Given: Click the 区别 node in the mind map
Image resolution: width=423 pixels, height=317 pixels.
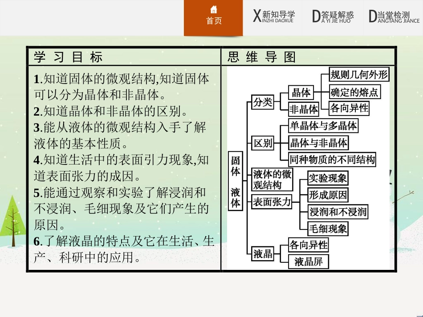Looking at the screenshot, I should (263, 143).
